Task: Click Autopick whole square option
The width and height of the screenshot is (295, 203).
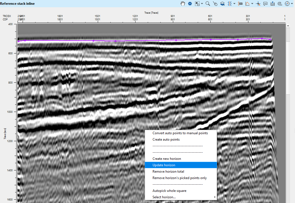Action: pos(169,191)
